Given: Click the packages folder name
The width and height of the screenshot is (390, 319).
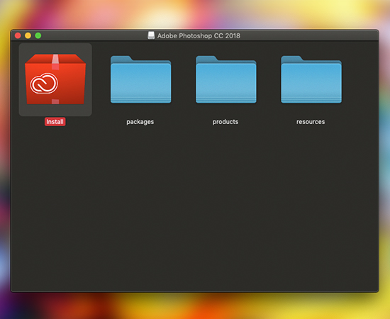Looking at the screenshot, I should (x=140, y=122).
